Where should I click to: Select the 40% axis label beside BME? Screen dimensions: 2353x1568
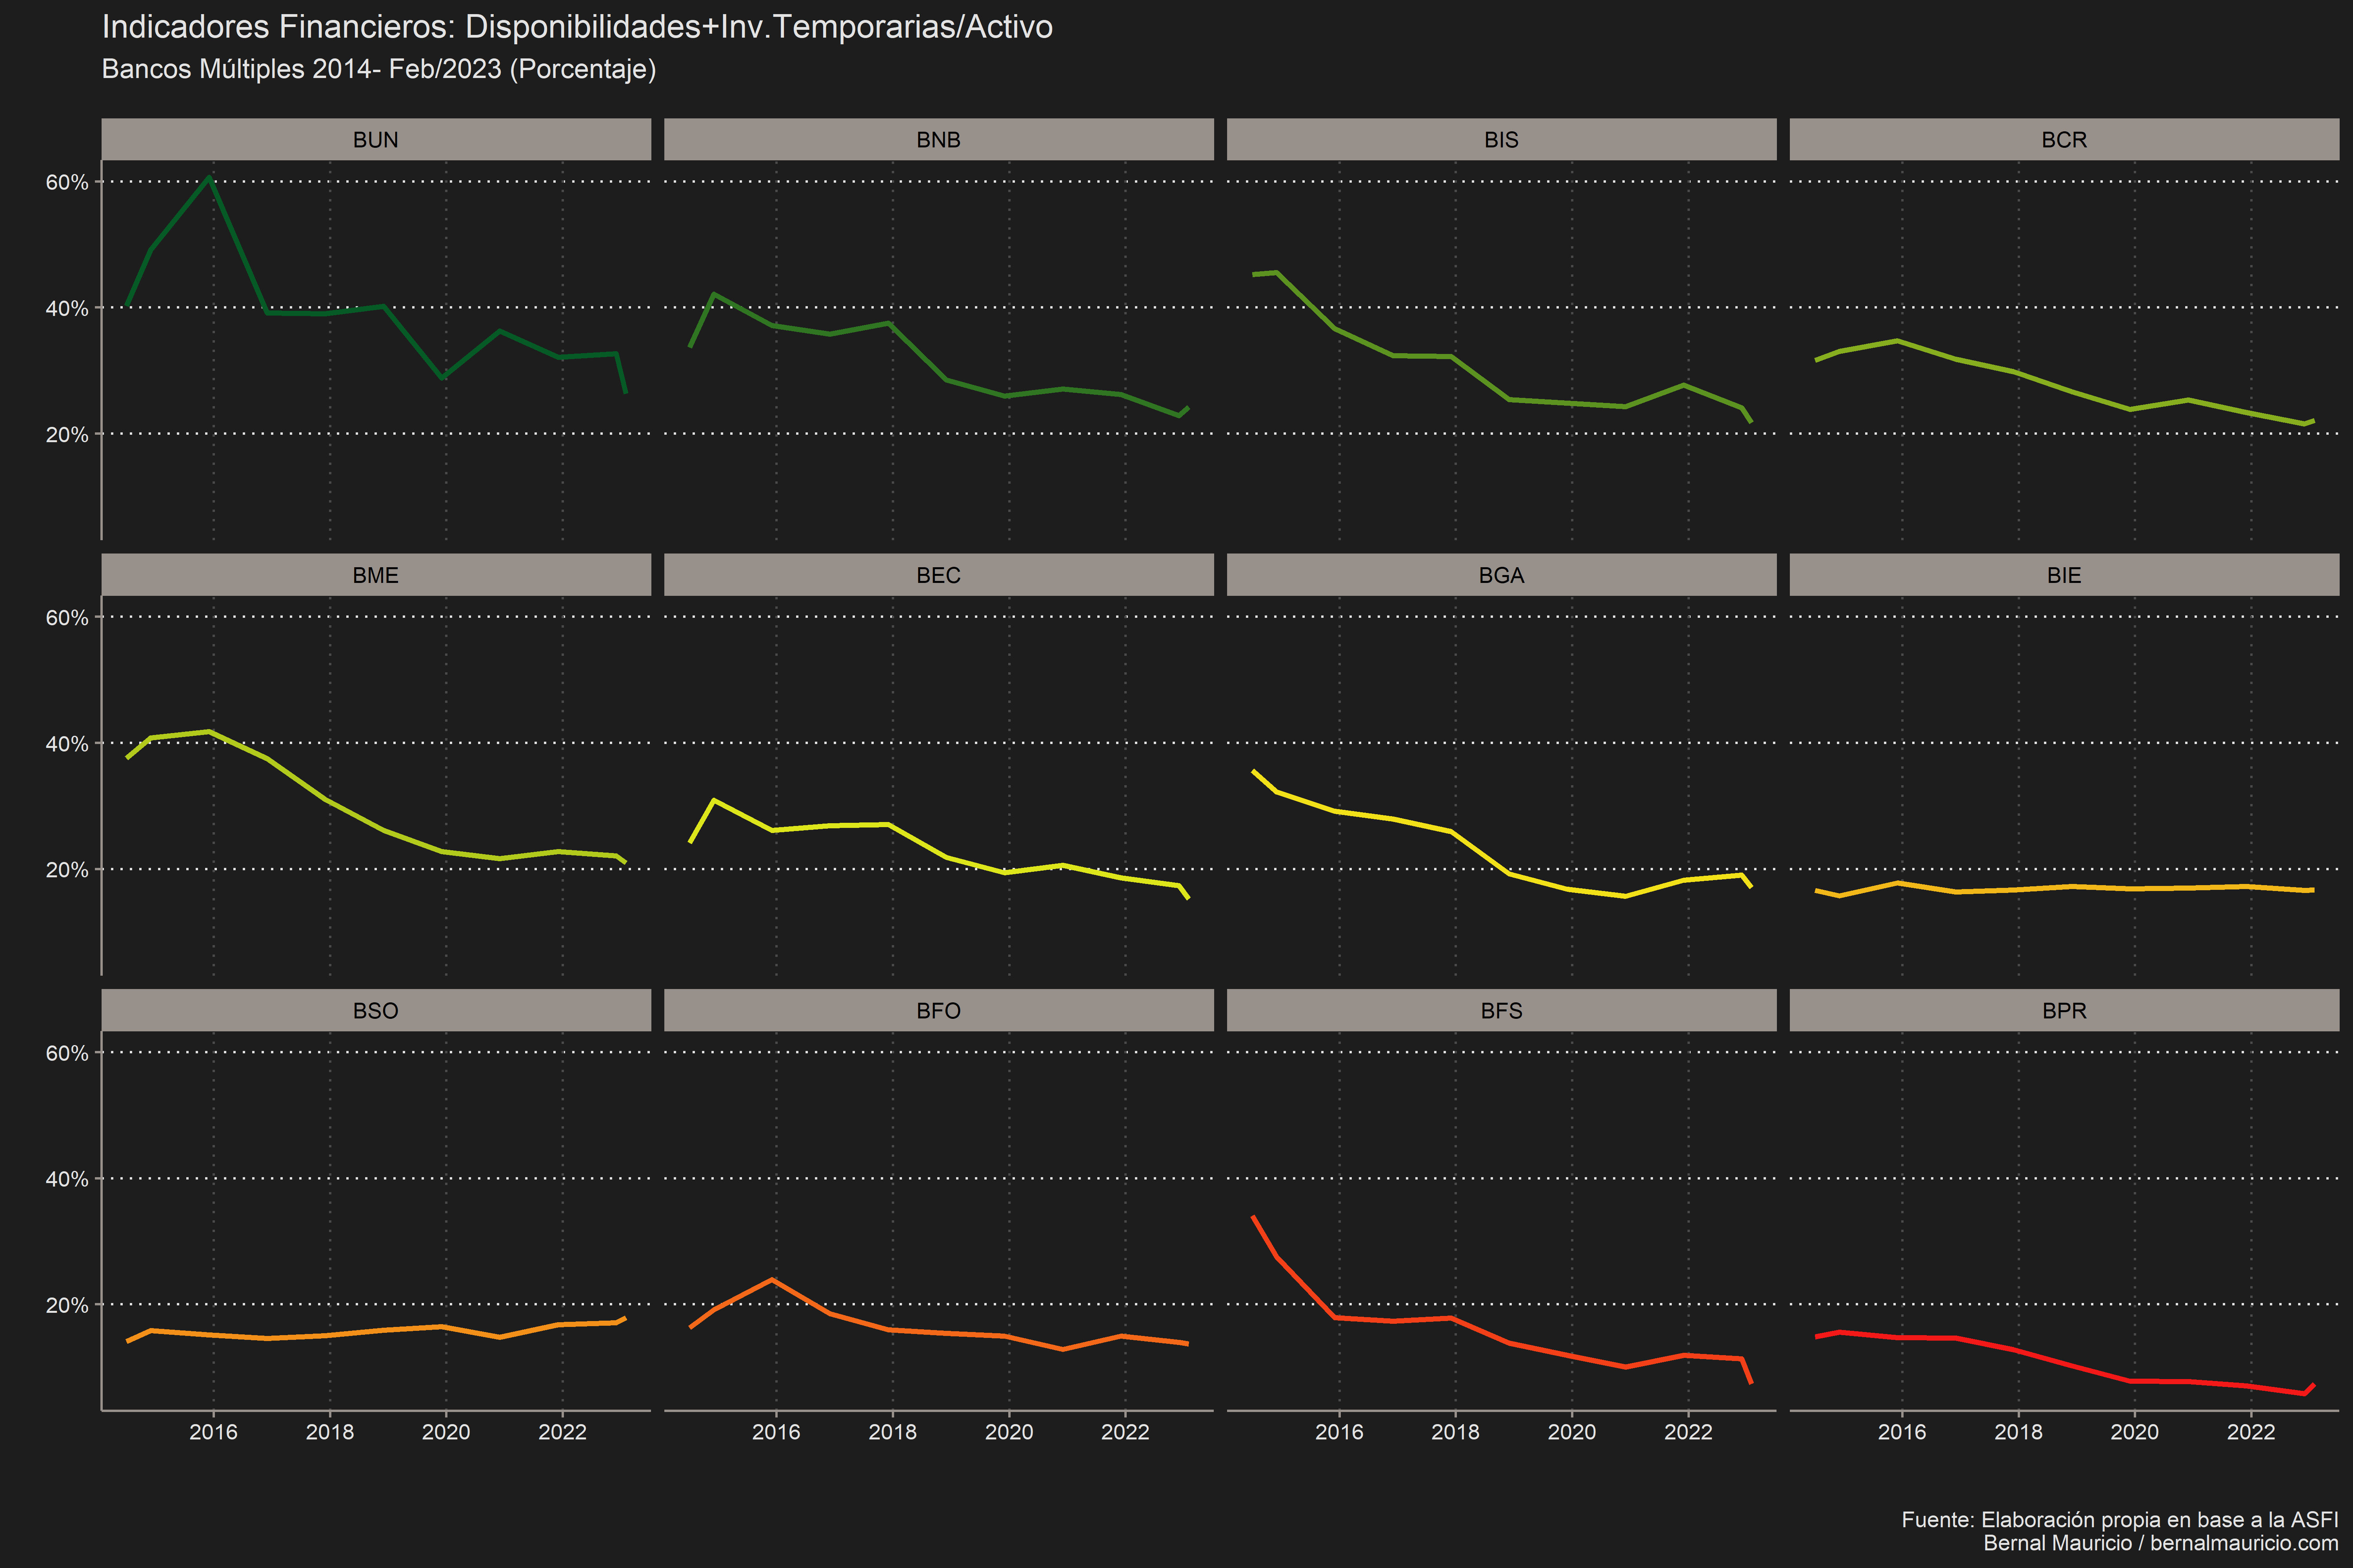[67, 744]
